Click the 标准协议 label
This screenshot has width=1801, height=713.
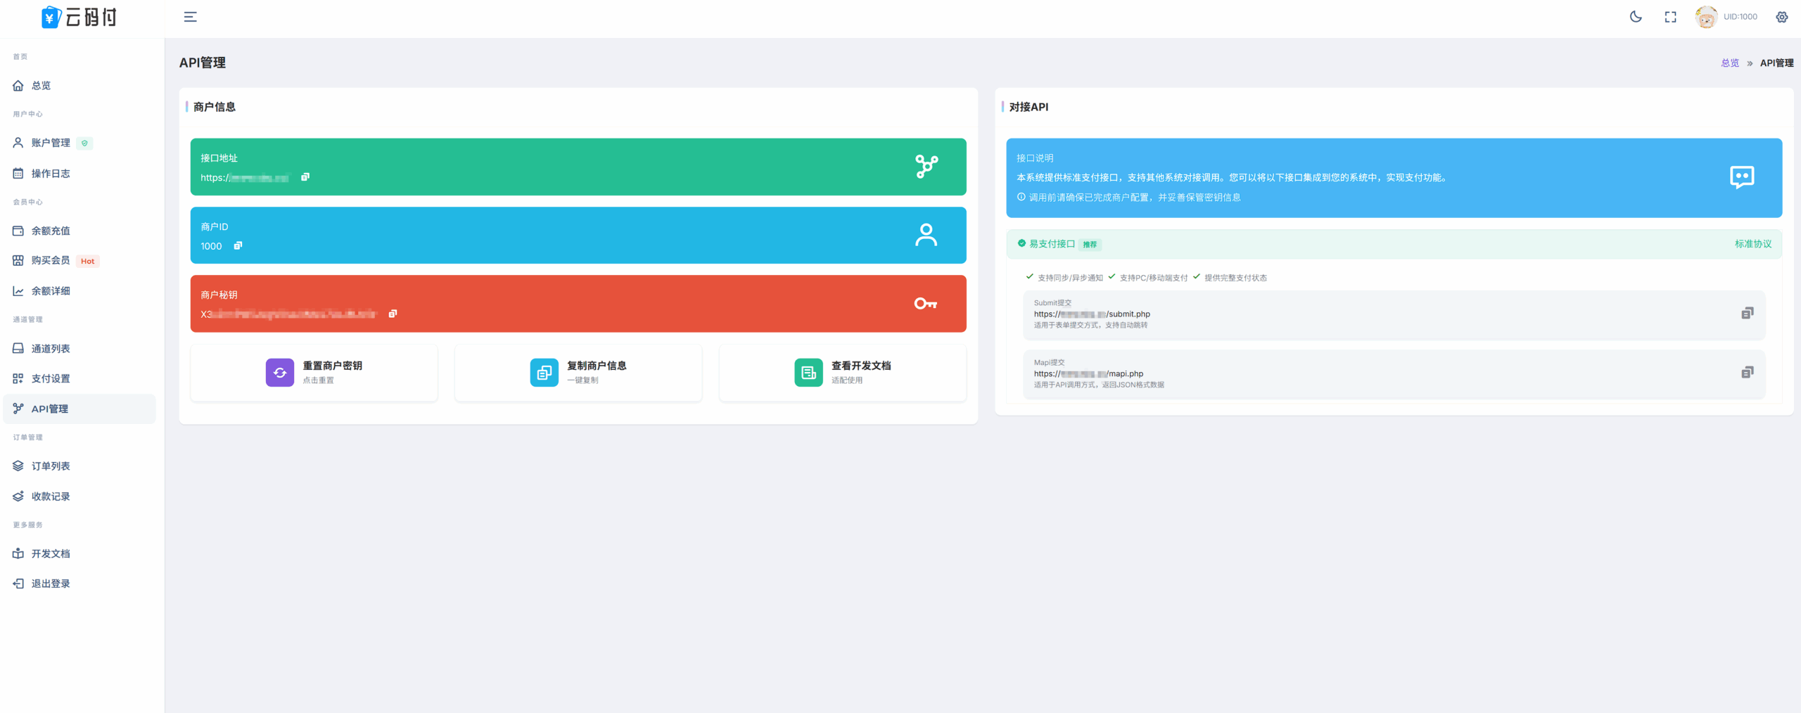pyautogui.click(x=1752, y=244)
